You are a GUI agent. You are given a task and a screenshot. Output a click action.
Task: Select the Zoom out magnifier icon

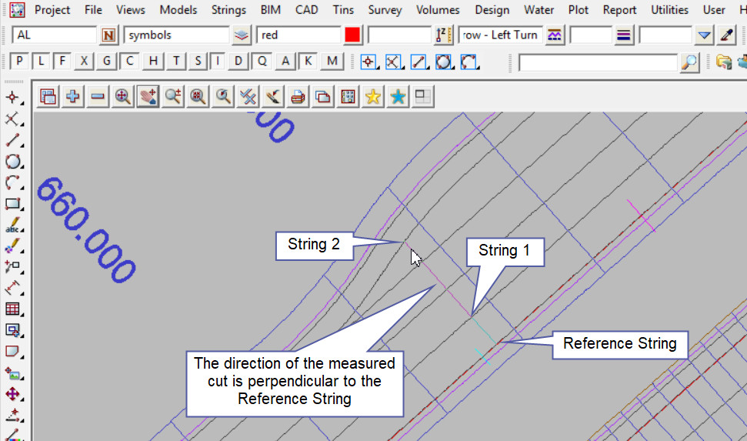pyautogui.click(x=198, y=97)
